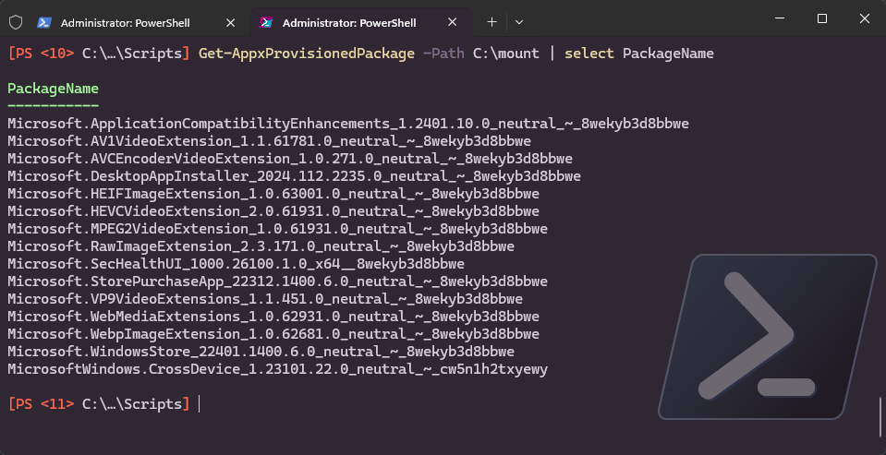This screenshot has height=455, width=886.
Task: Close the first PowerShell tab
Action: tap(231, 22)
